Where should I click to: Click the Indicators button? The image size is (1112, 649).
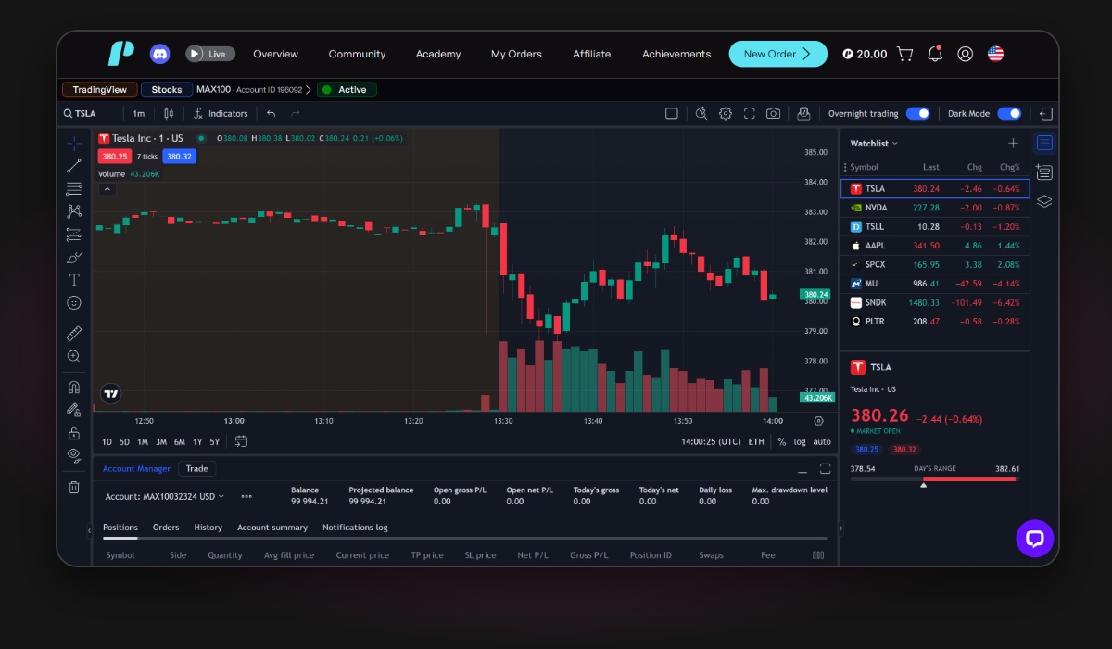click(221, 113)
